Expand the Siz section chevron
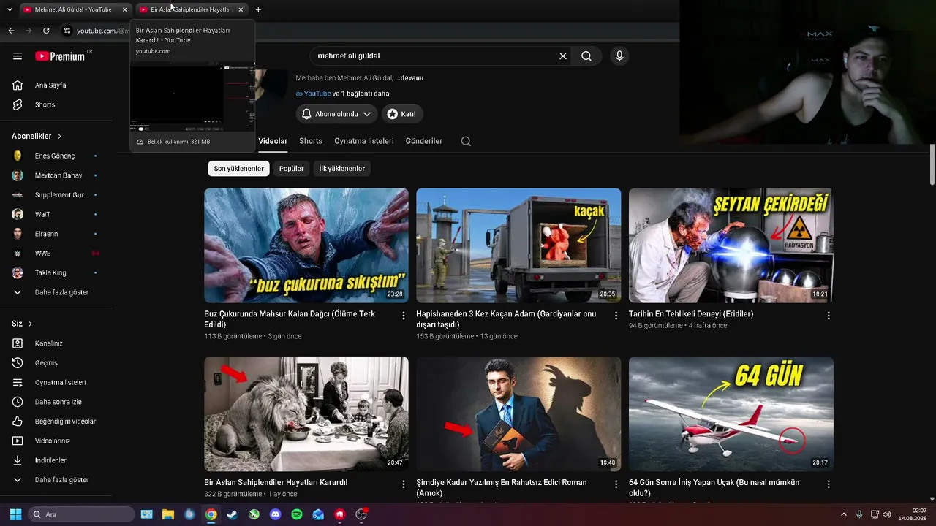The width and height of the screenshot is (936, 526). [x=30, y=324]
